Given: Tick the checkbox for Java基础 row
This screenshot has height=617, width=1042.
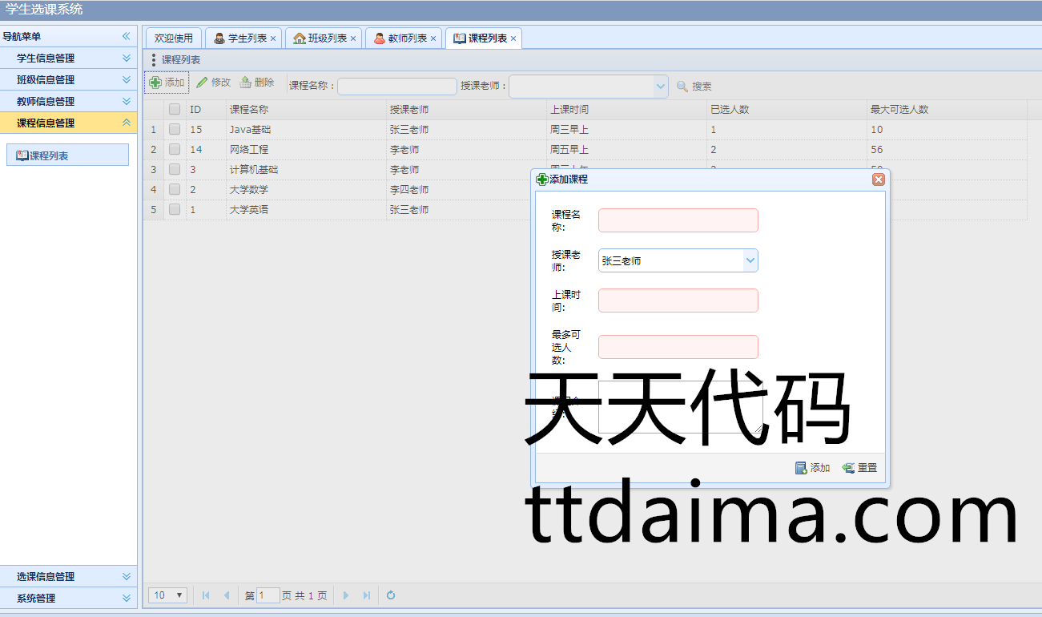Looking at the screenshot, I should click(175, 130).
